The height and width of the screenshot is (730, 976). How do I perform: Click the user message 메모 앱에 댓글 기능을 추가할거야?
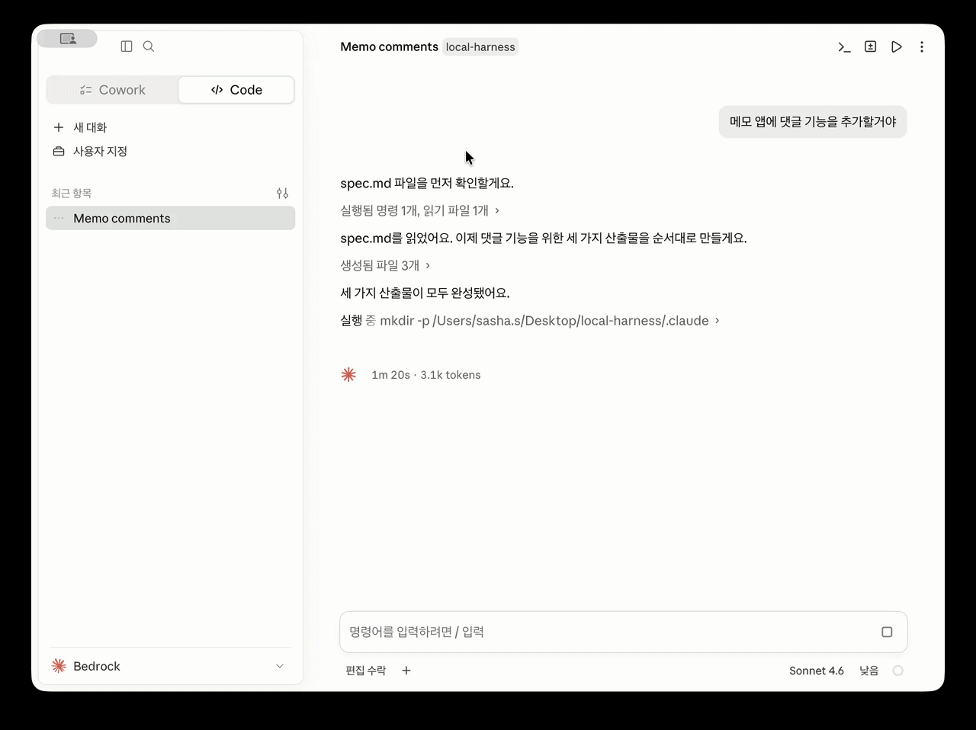[x=813, y=122]
